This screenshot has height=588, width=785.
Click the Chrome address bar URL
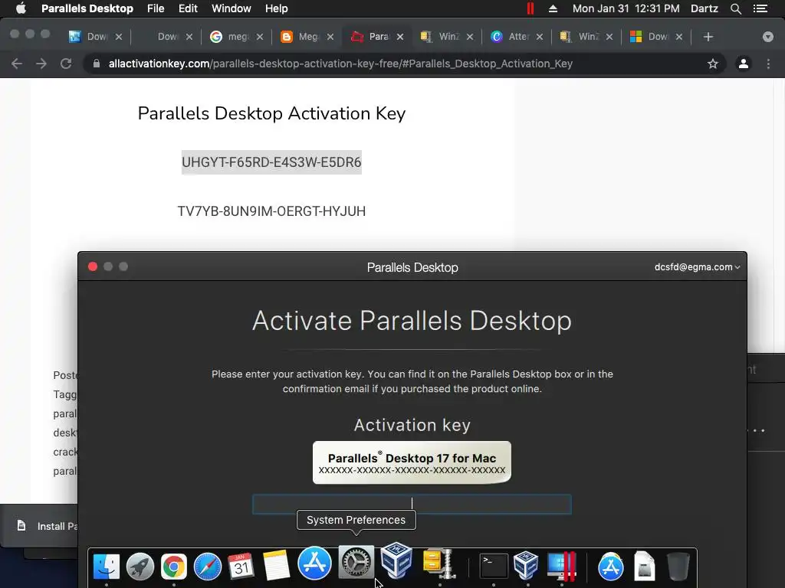(x=340, y=64)
